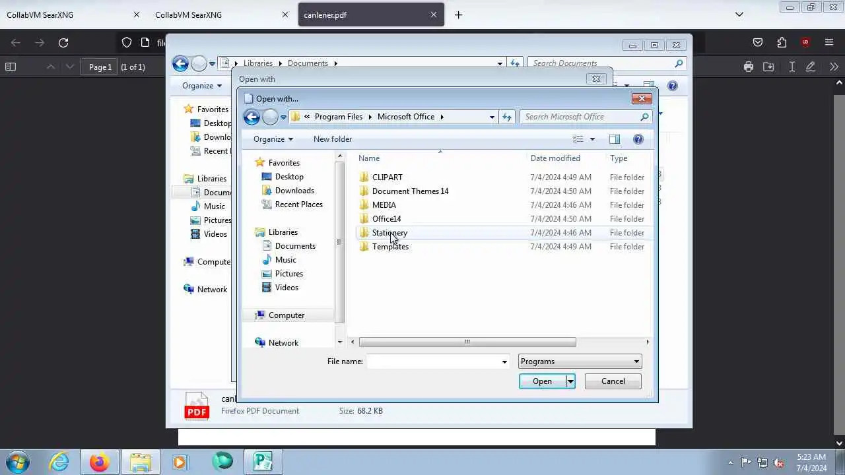Expand the breadcrumb arrow after Microsoft Office

pos(442,117)
